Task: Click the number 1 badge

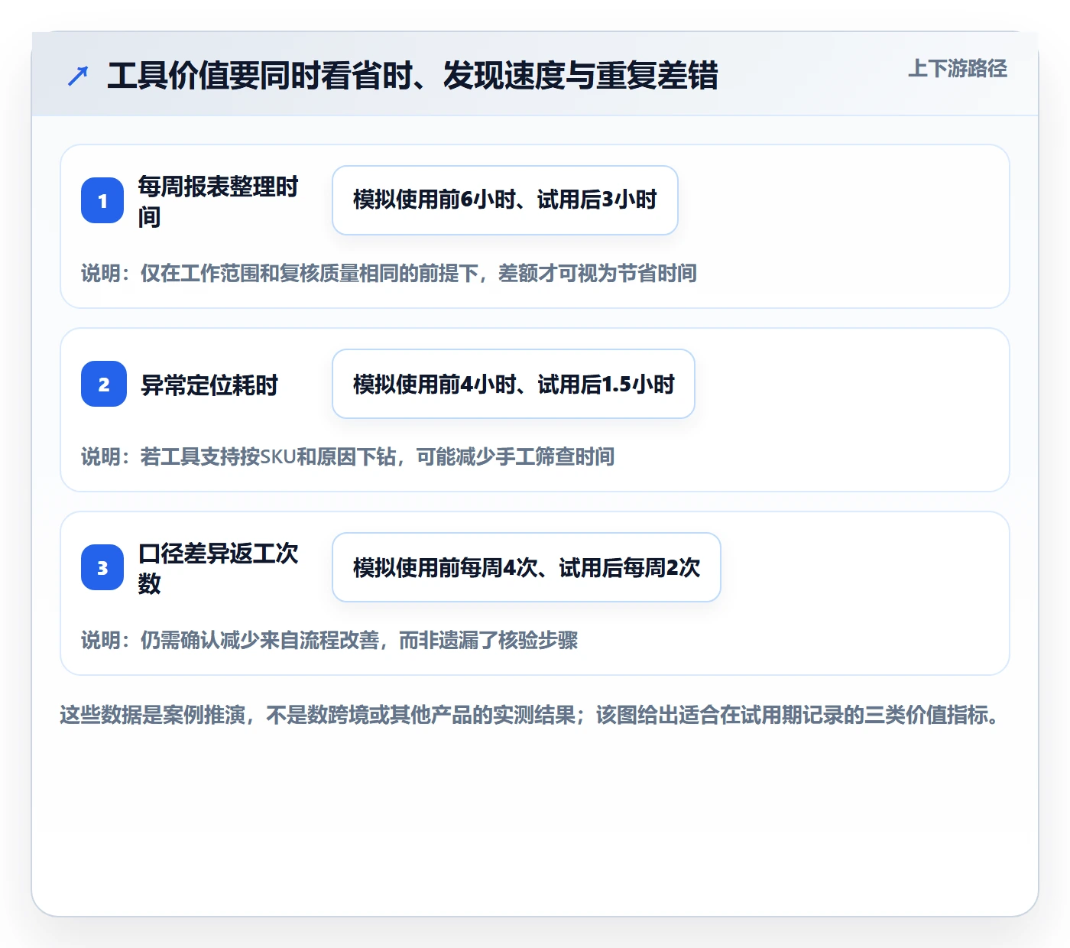Action: 102,200
